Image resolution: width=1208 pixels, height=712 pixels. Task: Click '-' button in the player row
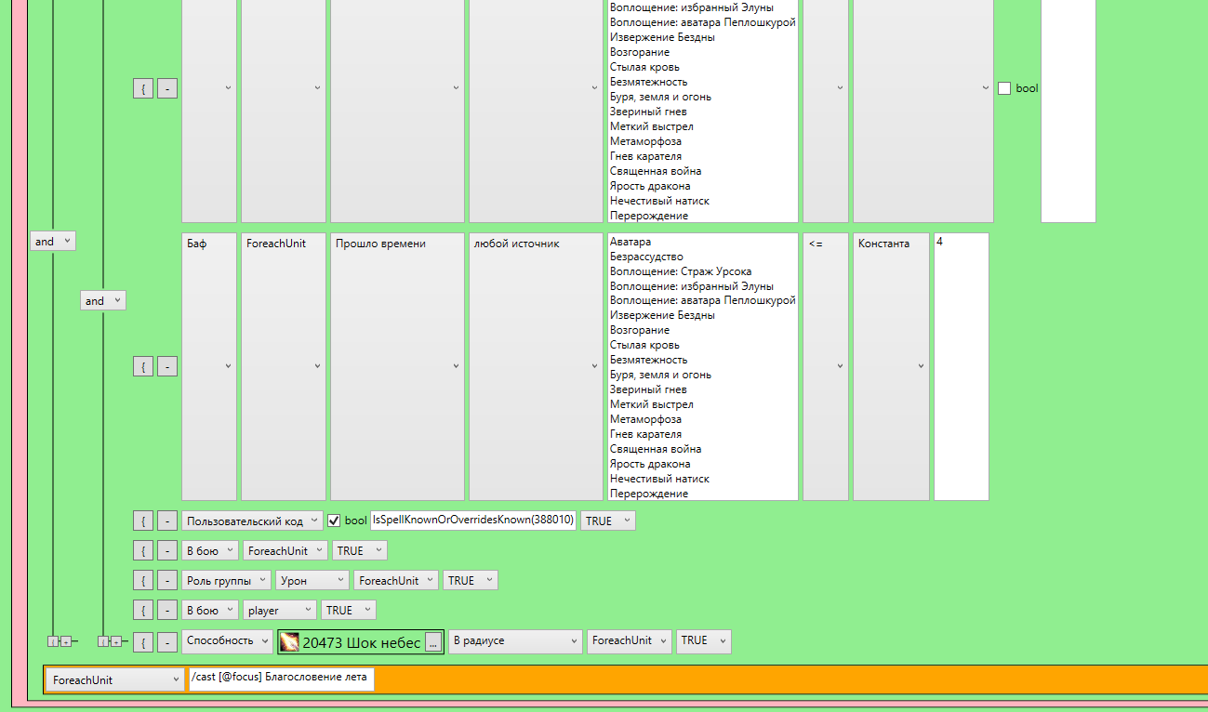[167, 610]
